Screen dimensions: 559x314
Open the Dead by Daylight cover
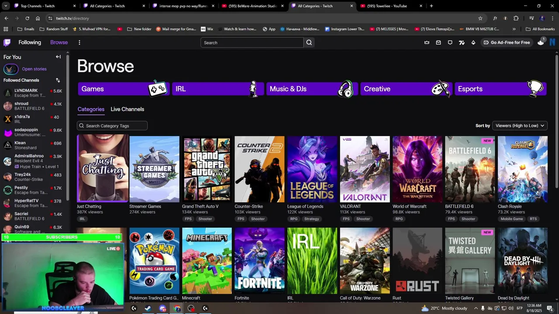click(523, 261)
